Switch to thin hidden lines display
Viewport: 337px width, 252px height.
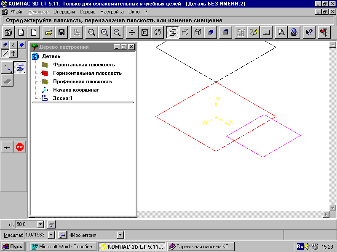point(198,32)
